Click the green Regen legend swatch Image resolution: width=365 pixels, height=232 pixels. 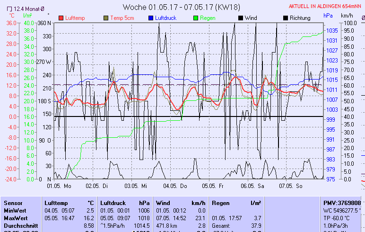click(195, 18)
